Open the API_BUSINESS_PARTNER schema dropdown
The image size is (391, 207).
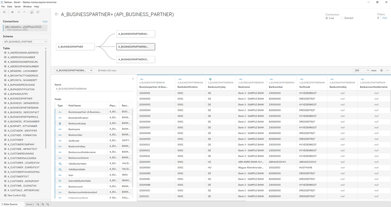point(25,42)
